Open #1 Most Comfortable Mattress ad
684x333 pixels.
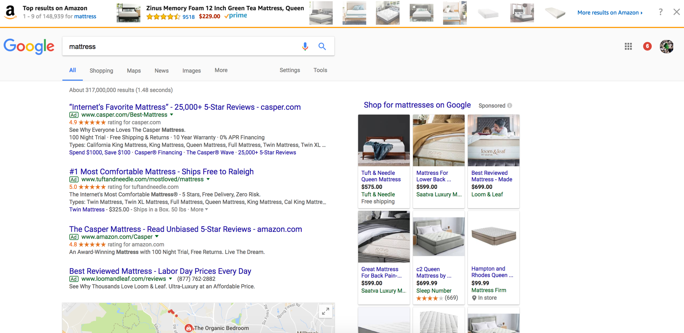click(x=161, y=172)
